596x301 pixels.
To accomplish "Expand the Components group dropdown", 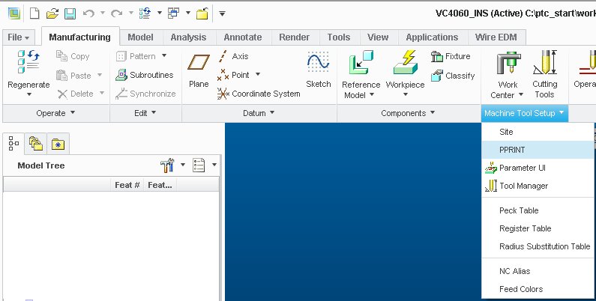I will coord(408,113).
